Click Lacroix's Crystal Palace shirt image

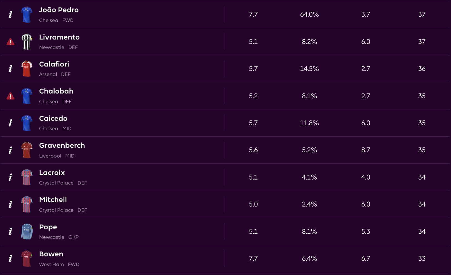point(27,177)
